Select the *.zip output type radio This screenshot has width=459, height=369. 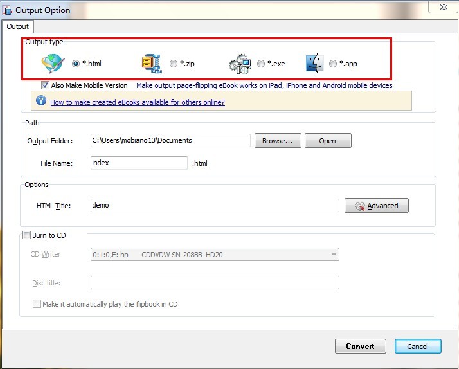(x=174, y=64)
